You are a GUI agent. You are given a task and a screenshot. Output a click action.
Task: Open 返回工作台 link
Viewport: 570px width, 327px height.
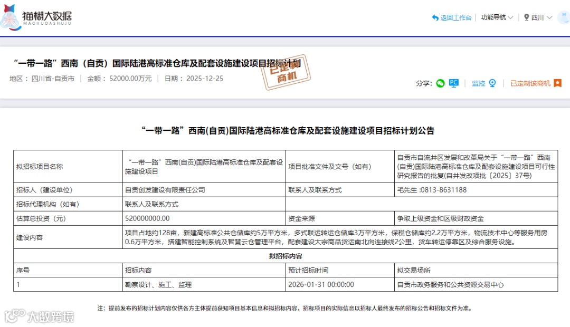(x=455, y=17)
